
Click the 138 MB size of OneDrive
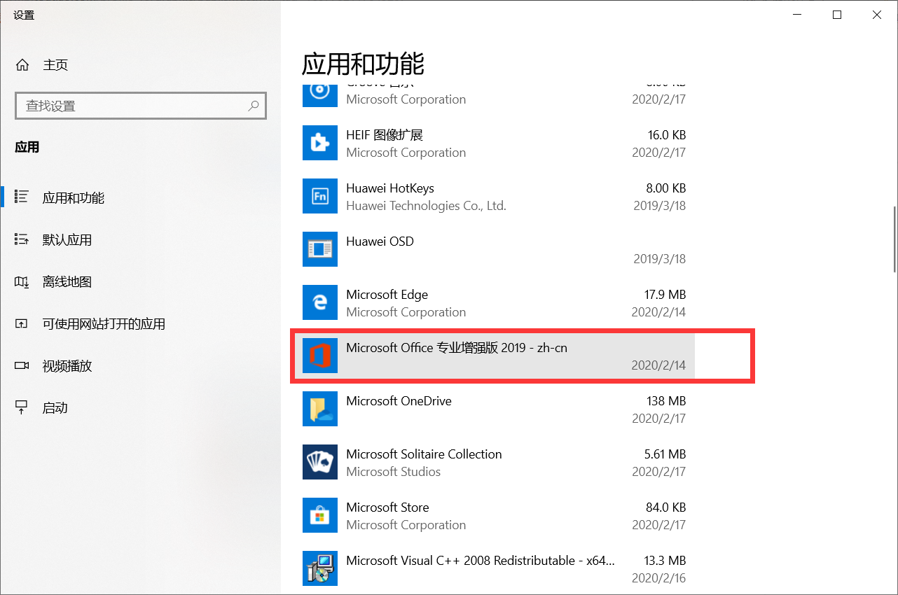pos(666,401)
